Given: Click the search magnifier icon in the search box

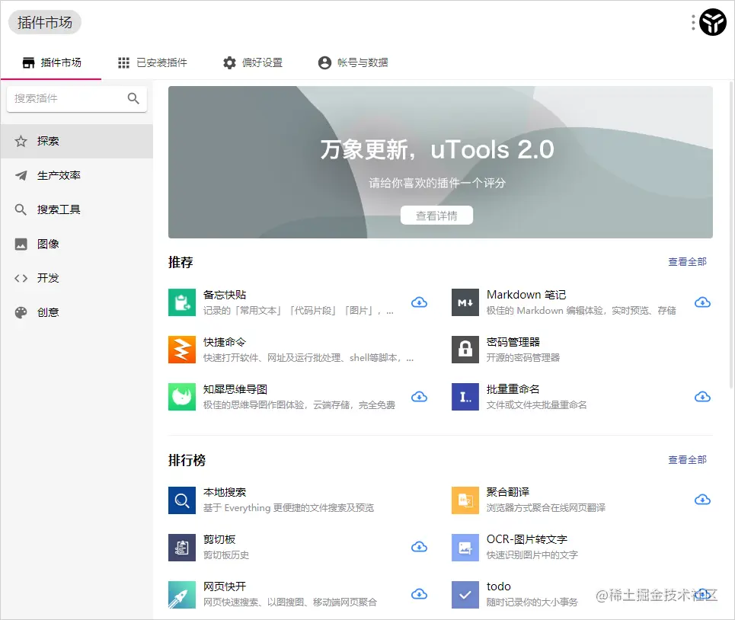Looking at the screenshot, I should pos(133,98).
